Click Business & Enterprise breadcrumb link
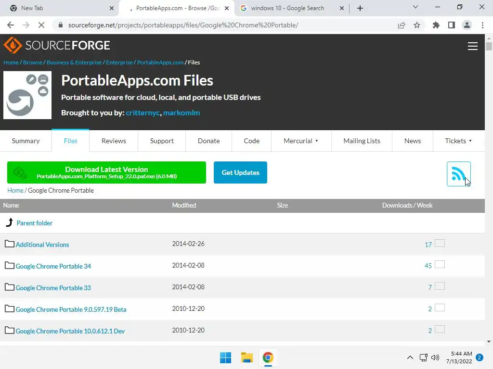 74,62
